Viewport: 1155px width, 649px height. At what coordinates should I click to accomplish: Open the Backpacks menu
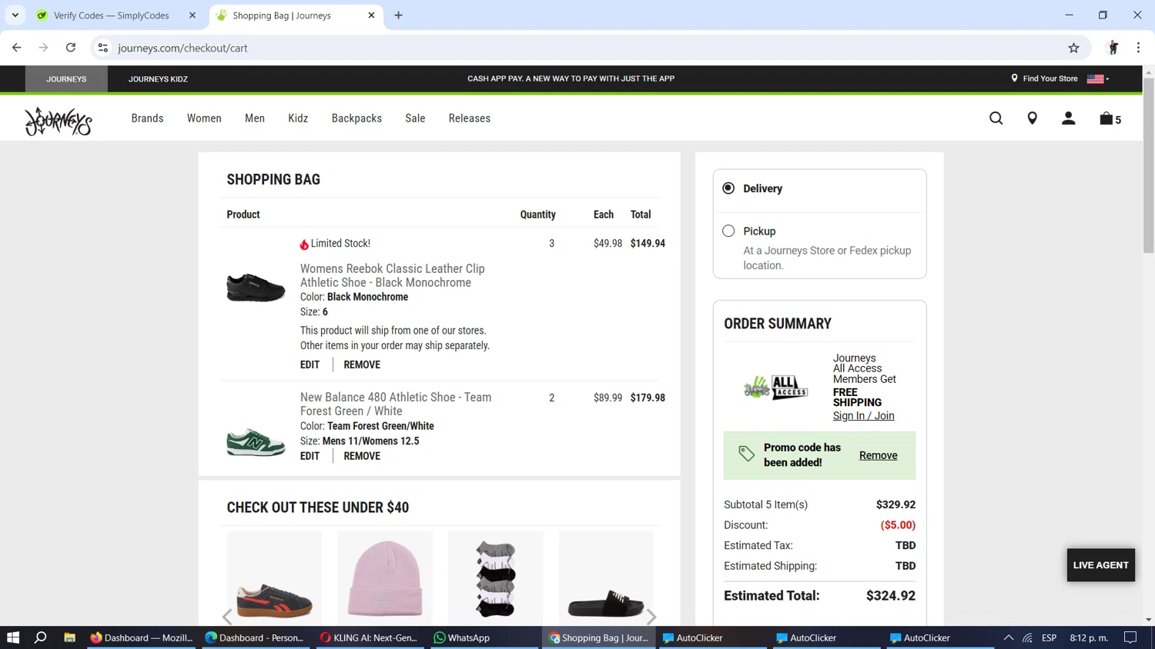click(357, 118)
